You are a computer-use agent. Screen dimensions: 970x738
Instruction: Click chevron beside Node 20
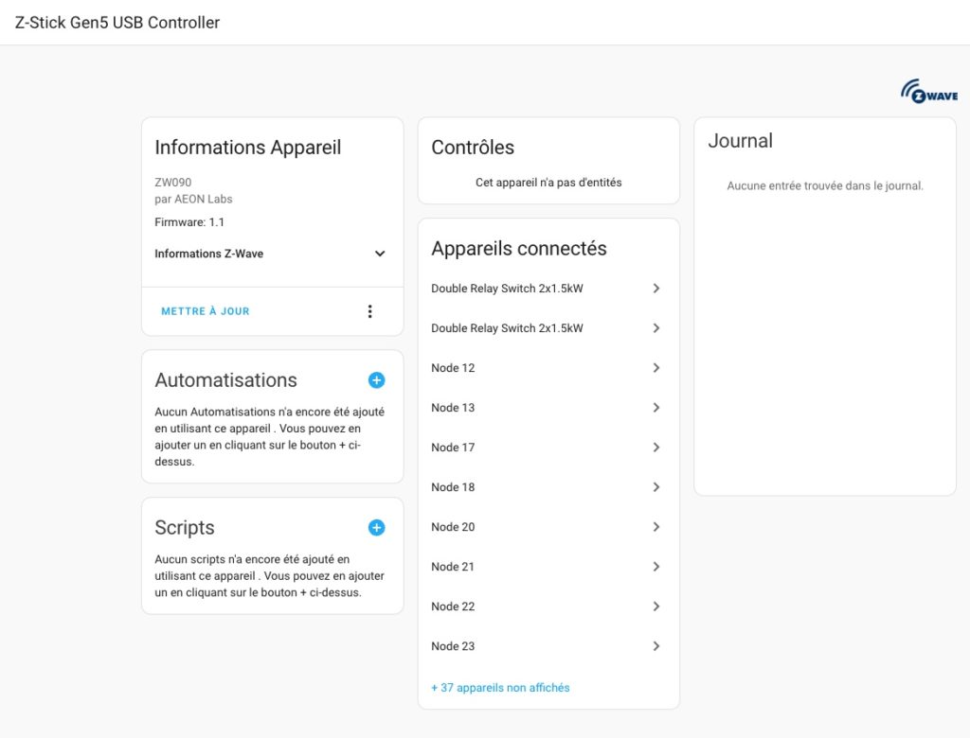point(656,527)
